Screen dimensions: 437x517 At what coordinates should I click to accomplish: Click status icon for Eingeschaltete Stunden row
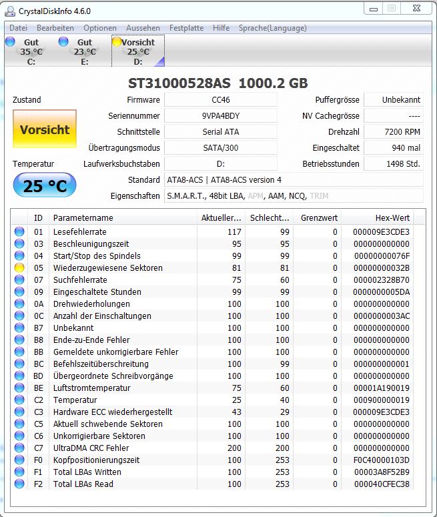pyautogui.click(x=19, y=292)
